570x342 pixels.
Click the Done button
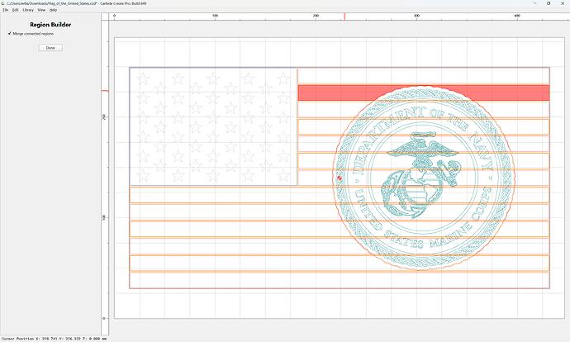(x=50, y=48)
